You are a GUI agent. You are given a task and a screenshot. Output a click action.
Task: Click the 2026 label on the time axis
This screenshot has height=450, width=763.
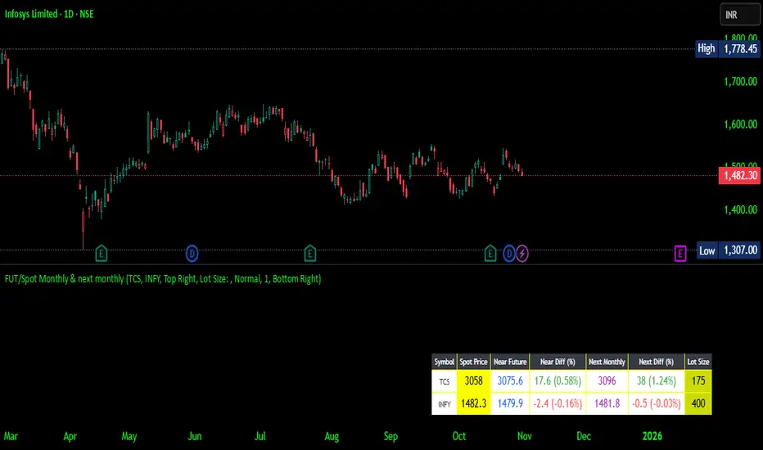(652, 436)
